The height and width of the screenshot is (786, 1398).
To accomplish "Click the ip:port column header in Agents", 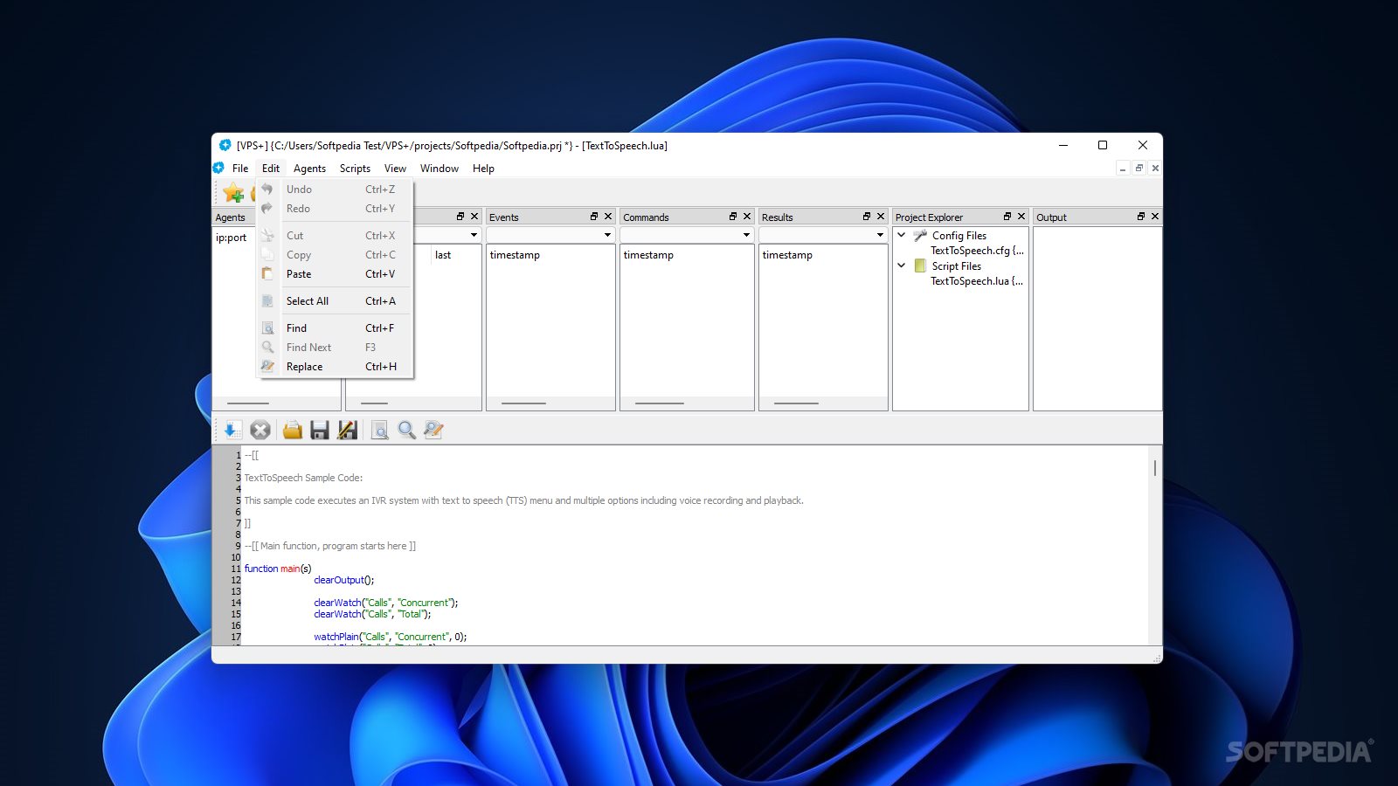I will tap(232, 238).
